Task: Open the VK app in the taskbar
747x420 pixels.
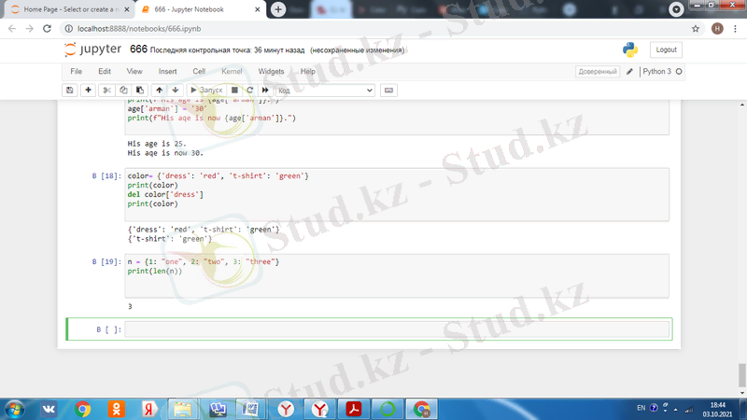Action: click(x=49, y=409)
